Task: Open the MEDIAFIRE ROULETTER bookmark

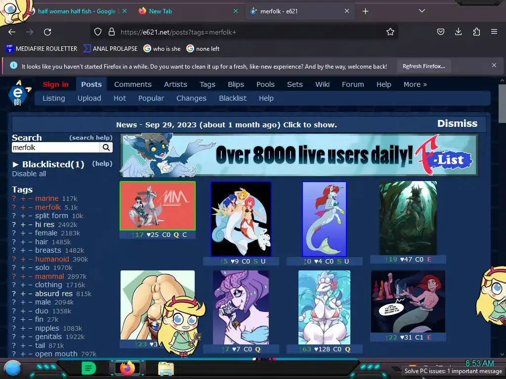Action: click(42, 49)
